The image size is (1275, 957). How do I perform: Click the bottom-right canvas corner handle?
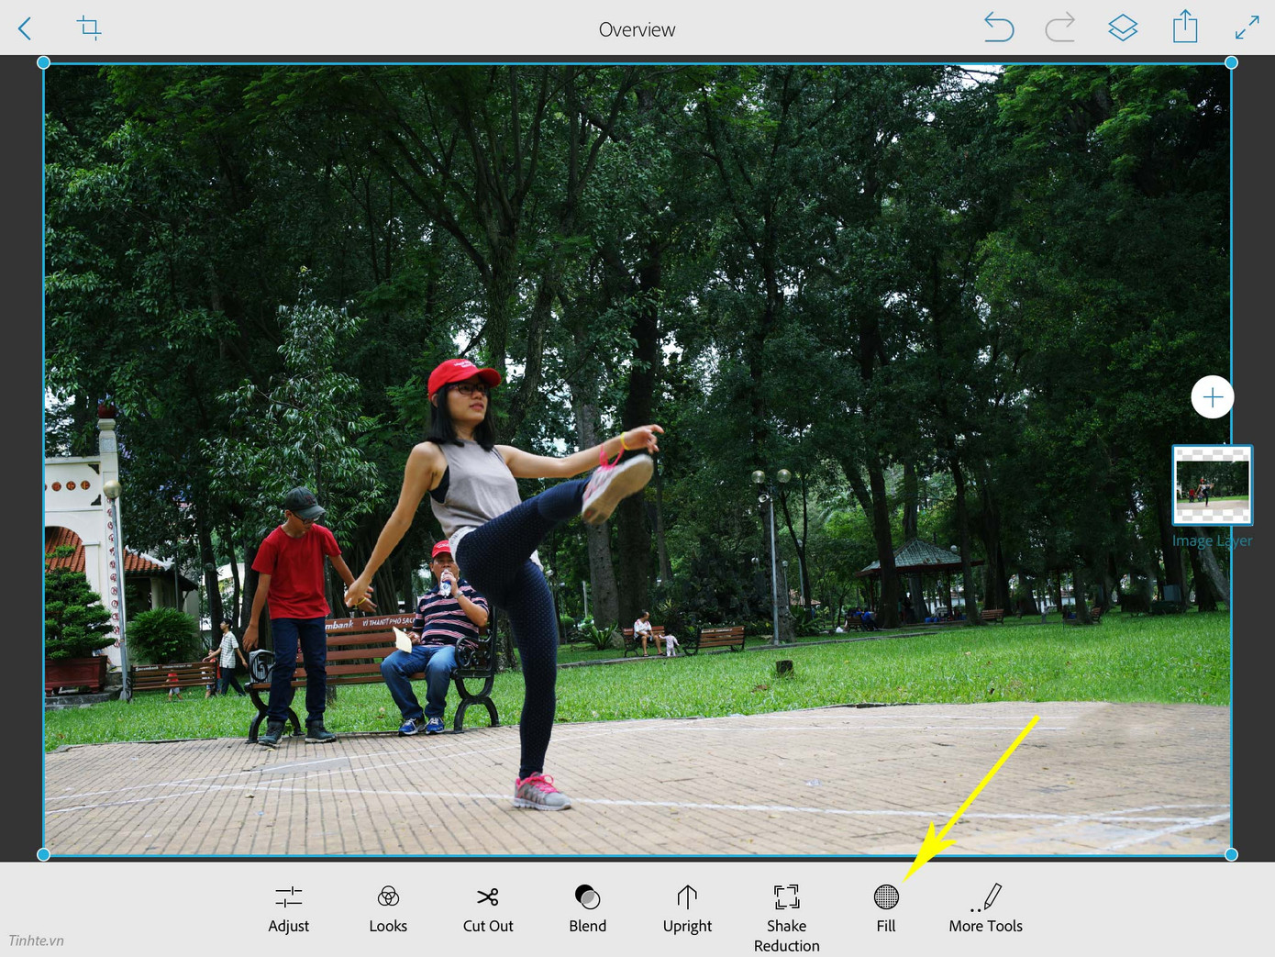click(x=1231, y=854)
